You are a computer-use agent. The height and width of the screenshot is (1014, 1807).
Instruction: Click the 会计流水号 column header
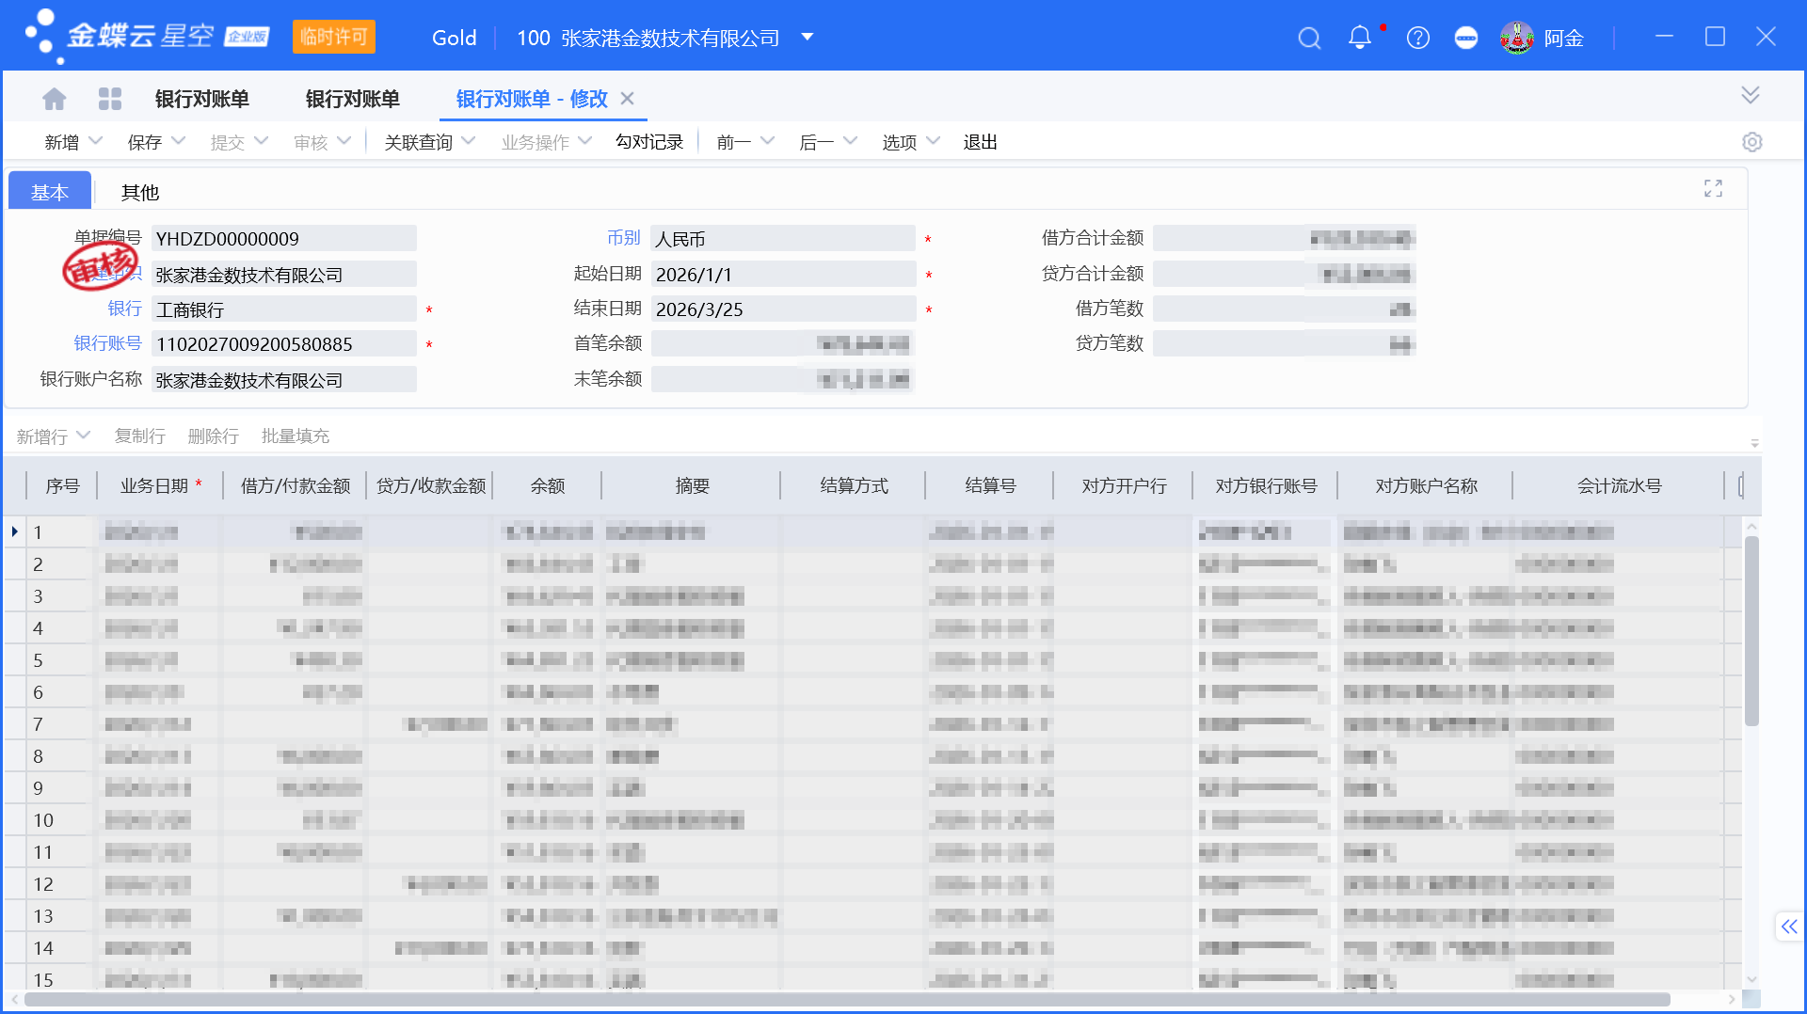click(x=1619, y=485)
